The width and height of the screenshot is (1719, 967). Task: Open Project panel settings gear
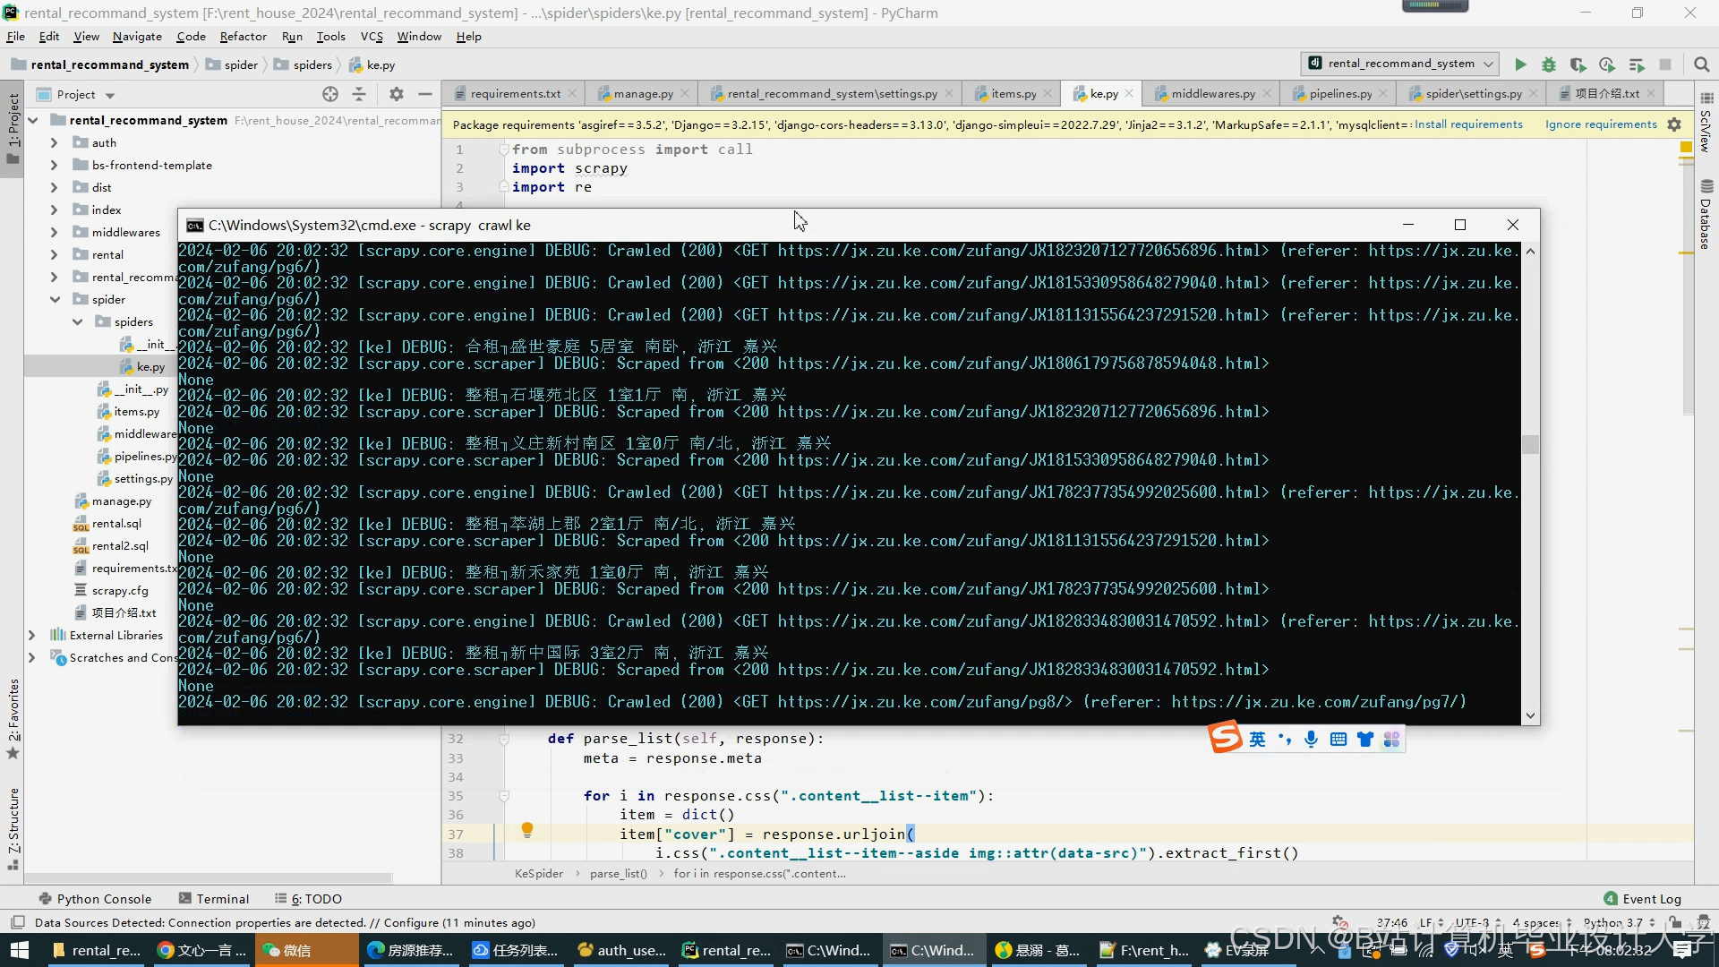click(x=397, y=94)
